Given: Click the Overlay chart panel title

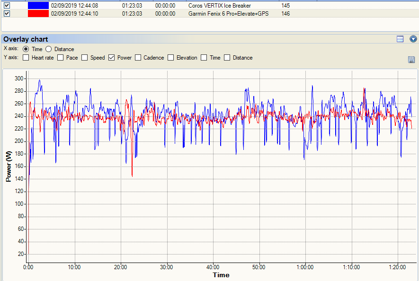Looking at the screenshot, I should [x=26, y=39].
